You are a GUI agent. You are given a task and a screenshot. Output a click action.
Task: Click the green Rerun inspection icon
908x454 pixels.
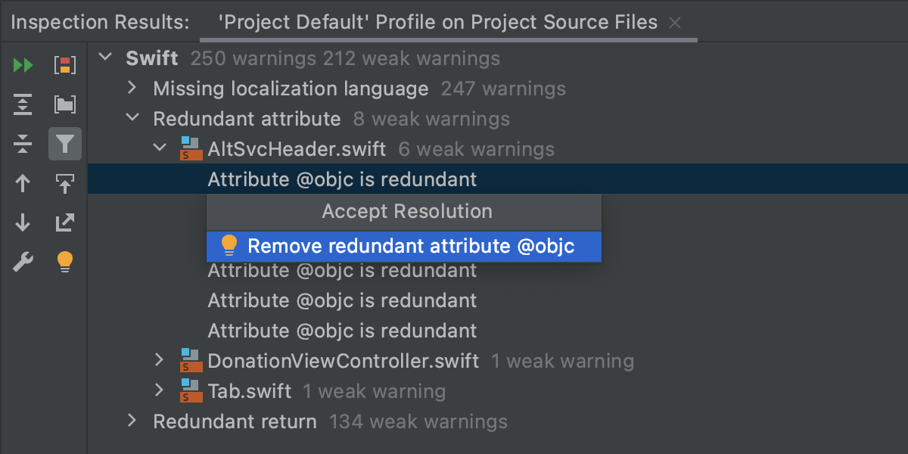point(23,65)
